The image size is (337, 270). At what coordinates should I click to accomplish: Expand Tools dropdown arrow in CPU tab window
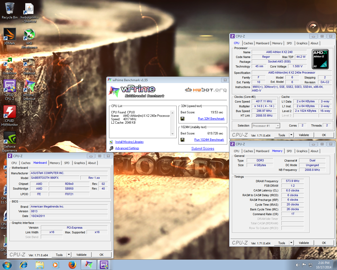(291, 135)
